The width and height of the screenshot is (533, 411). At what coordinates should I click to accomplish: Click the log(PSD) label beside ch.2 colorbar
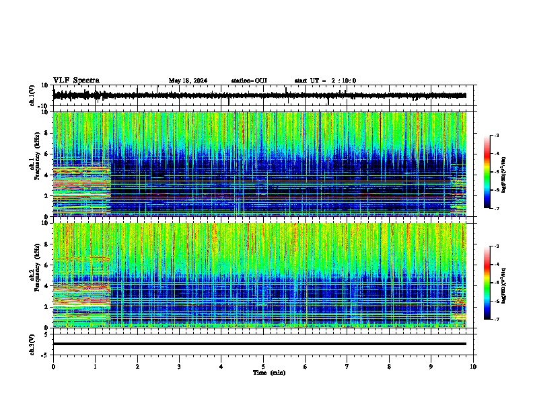click(503, 285)
